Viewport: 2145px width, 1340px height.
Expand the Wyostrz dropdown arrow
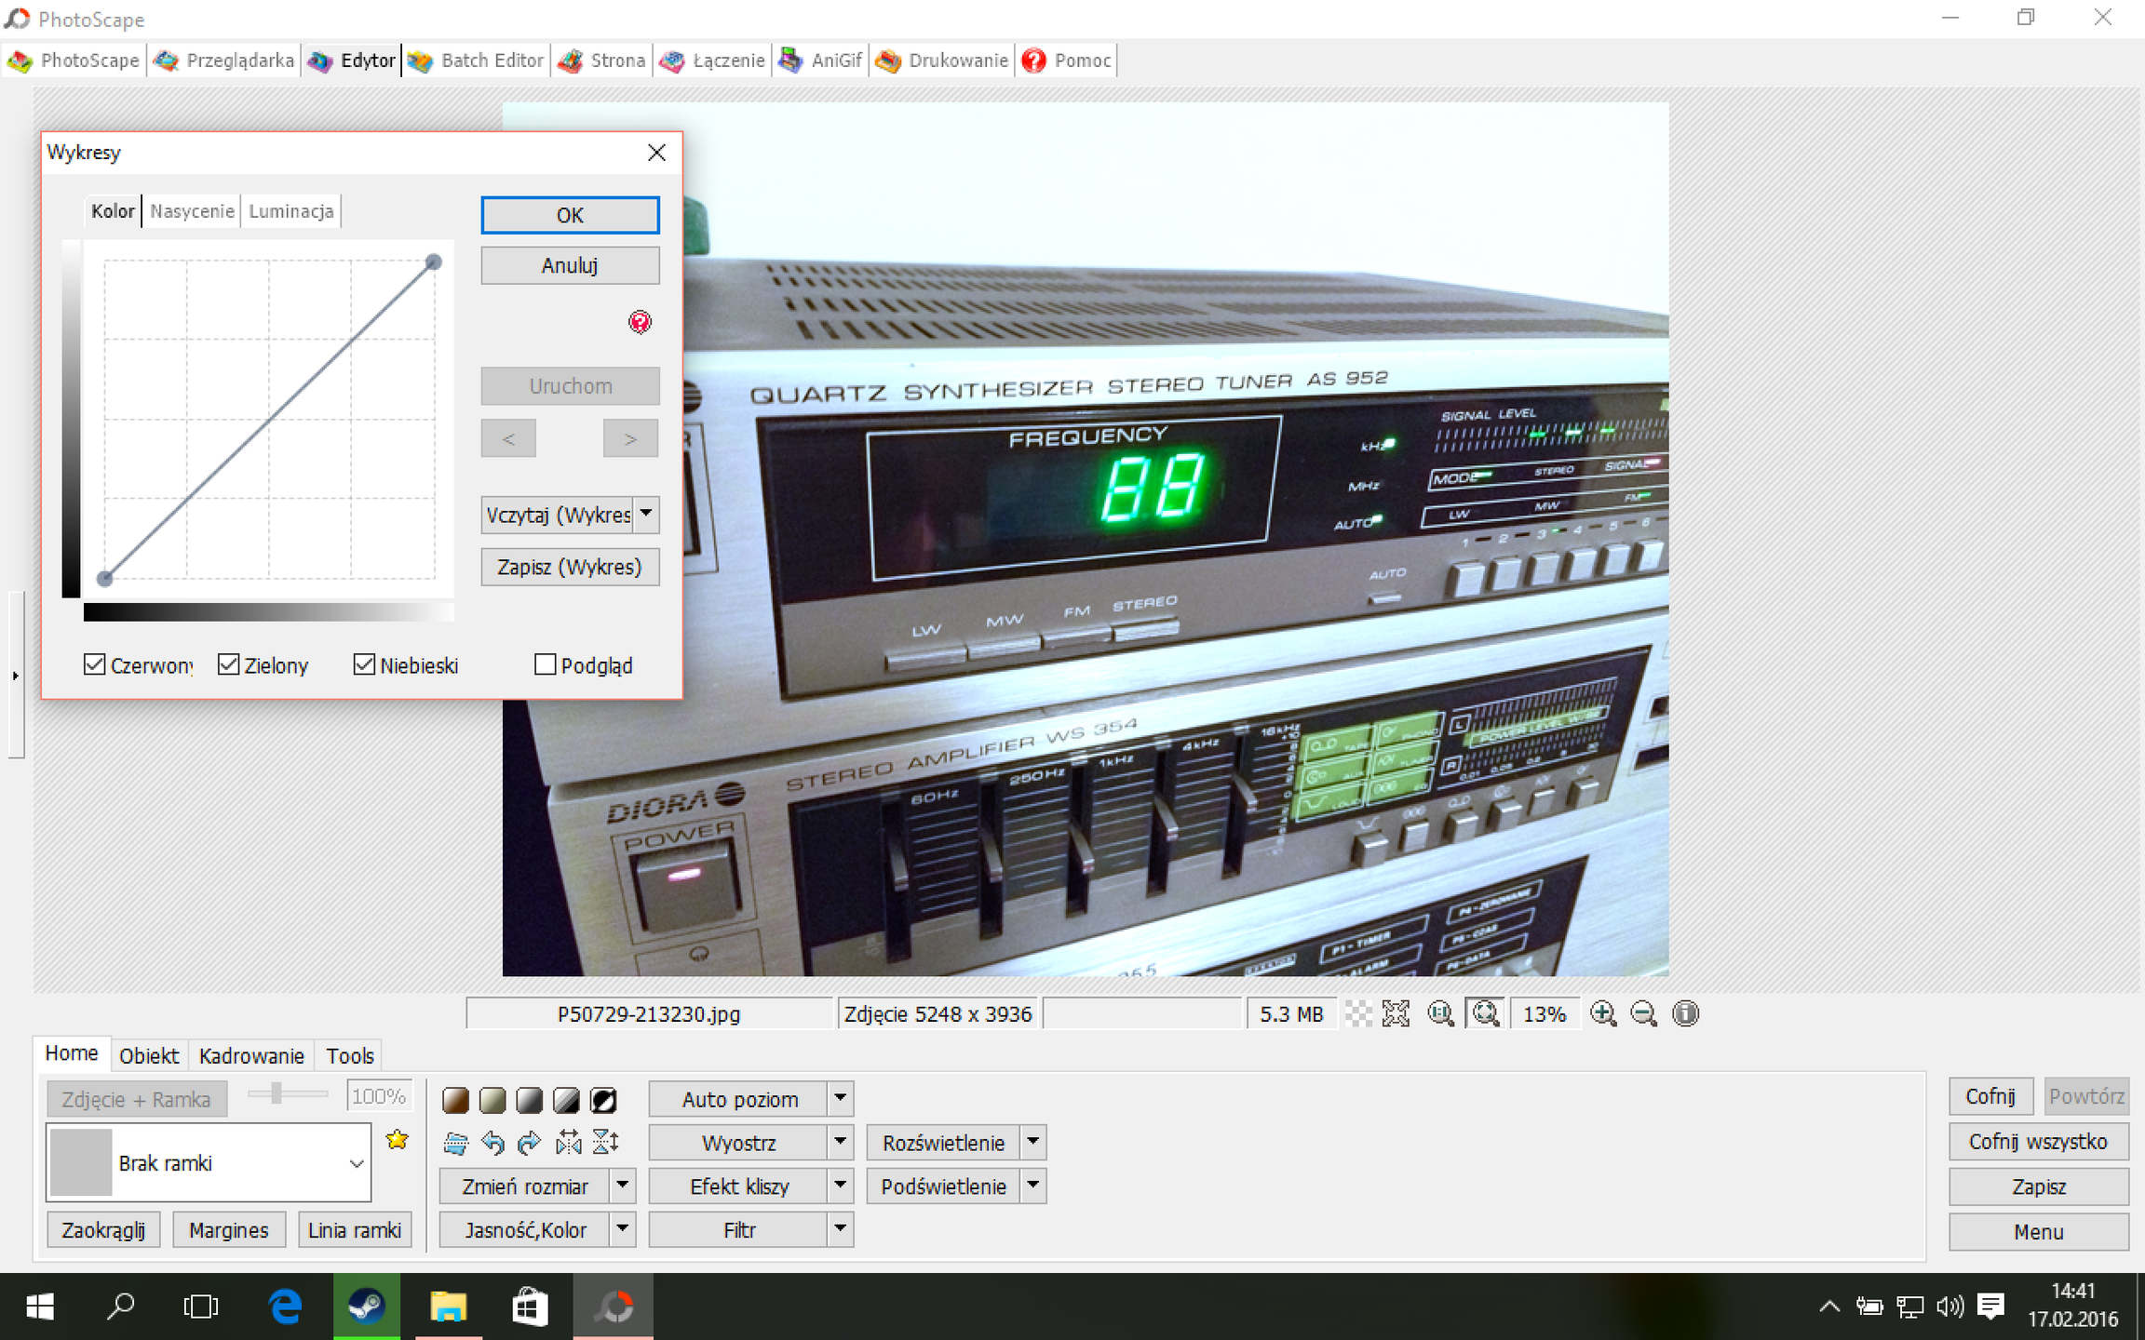point(840,1142)
